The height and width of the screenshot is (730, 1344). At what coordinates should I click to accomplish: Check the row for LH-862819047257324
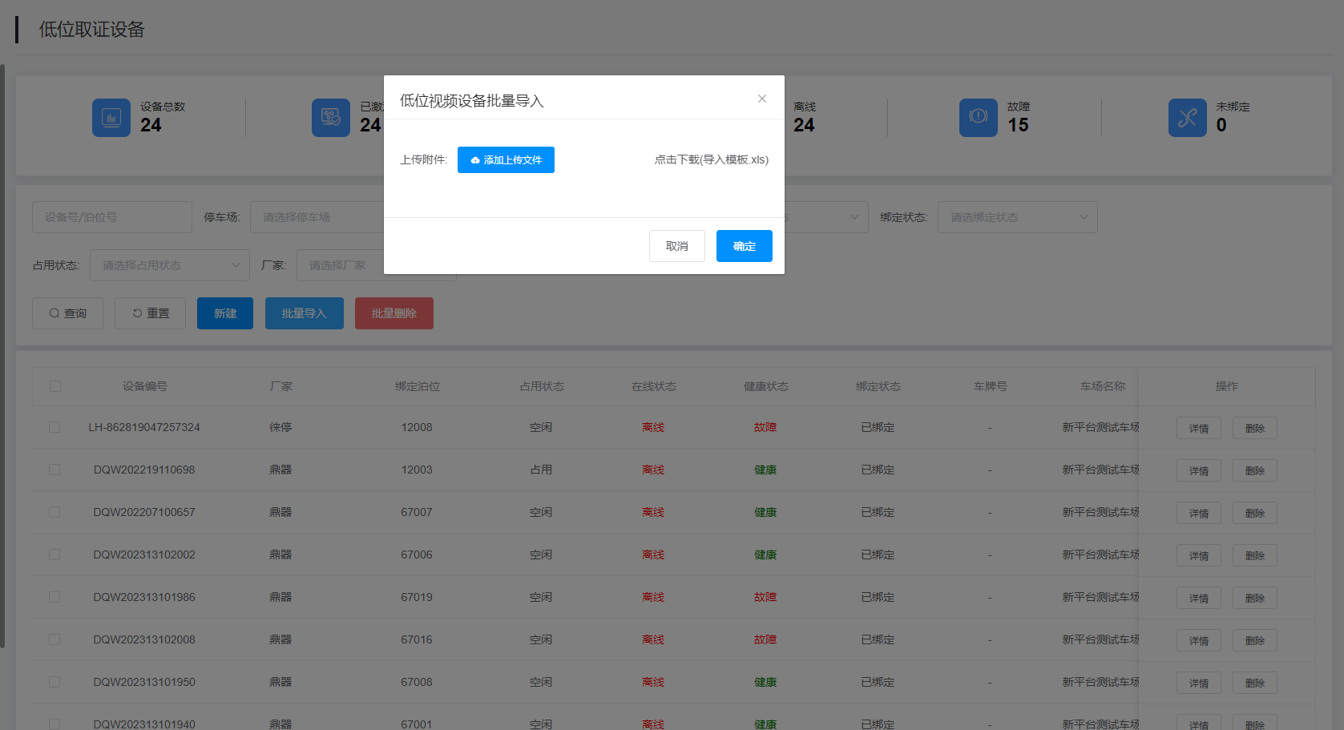coord(55,427)
